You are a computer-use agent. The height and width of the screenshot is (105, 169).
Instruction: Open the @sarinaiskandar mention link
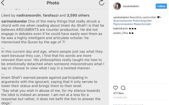[x=123, y=21]
